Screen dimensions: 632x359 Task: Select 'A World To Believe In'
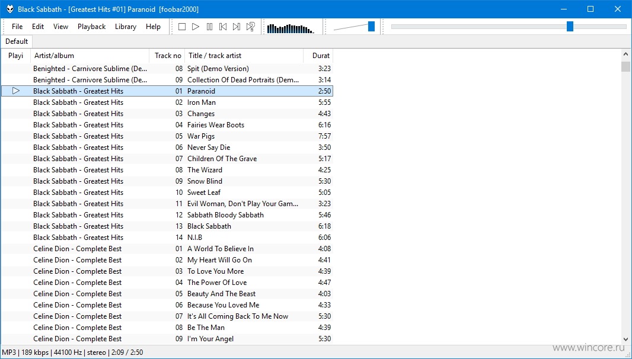(167, 249)
